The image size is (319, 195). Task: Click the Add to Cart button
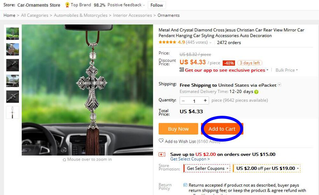pyautogui.click(x=222, y=129)
